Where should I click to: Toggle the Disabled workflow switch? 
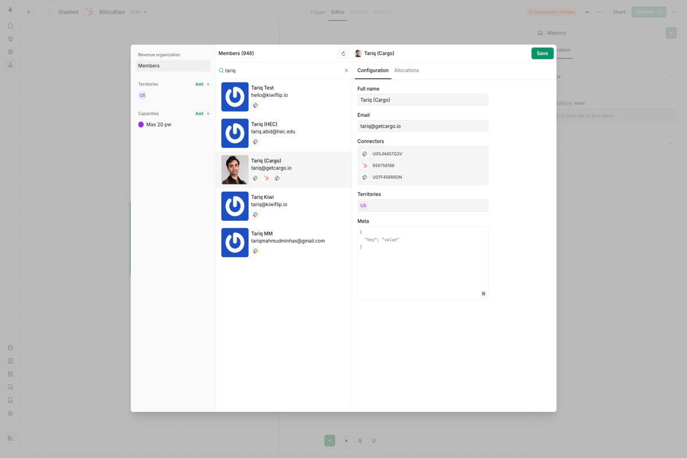pos(48,12)
